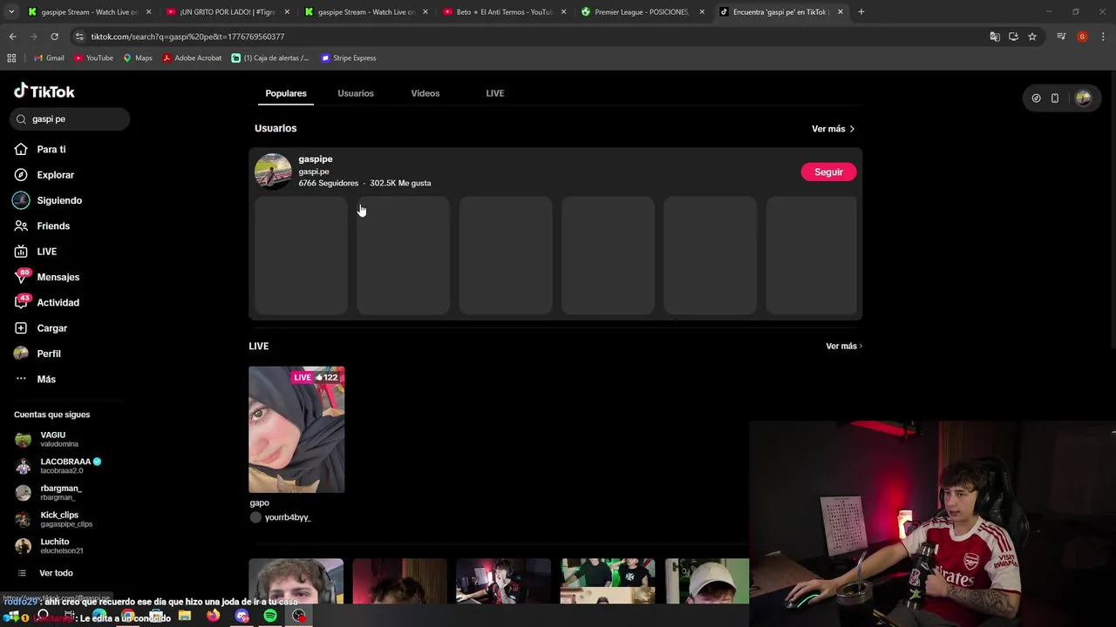Image resolution: width=1116 pixels, height=627 pixels.
Task: Close the Premier League tab
Action: pyautogui.click(x=702, y=12)
